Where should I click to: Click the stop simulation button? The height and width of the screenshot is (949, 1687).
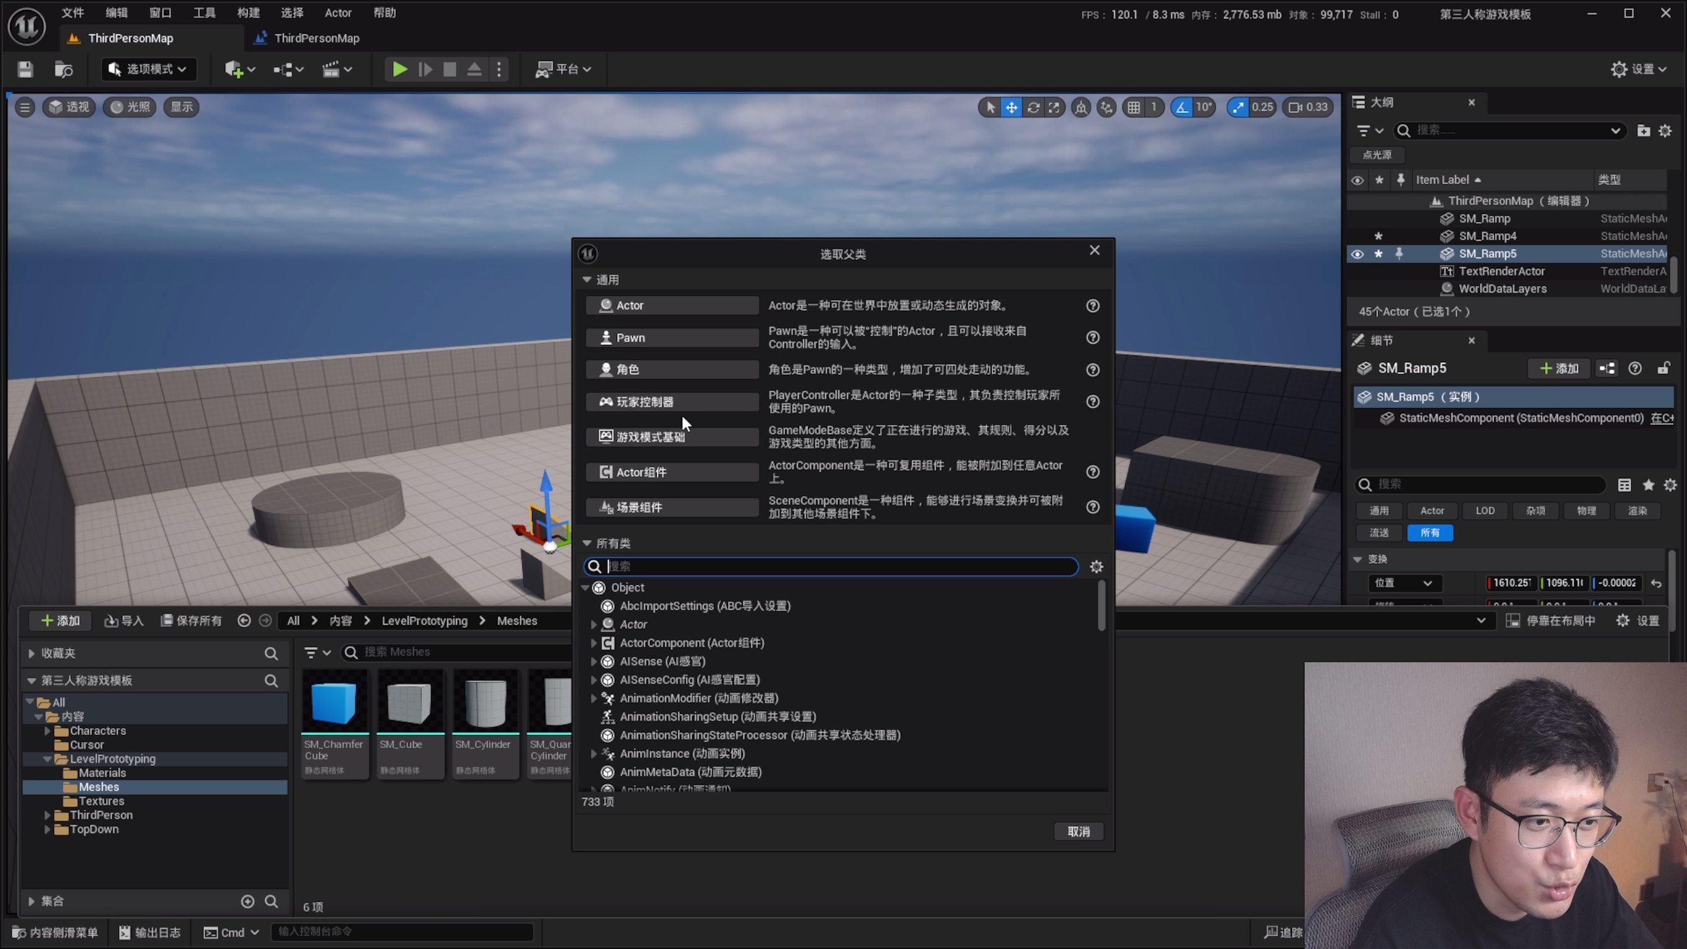(449, 69)
